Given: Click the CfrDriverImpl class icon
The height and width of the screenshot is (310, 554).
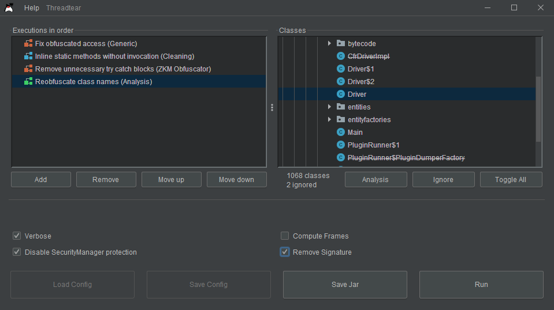Looking at the screenshot, I should (x=341, y=56).
